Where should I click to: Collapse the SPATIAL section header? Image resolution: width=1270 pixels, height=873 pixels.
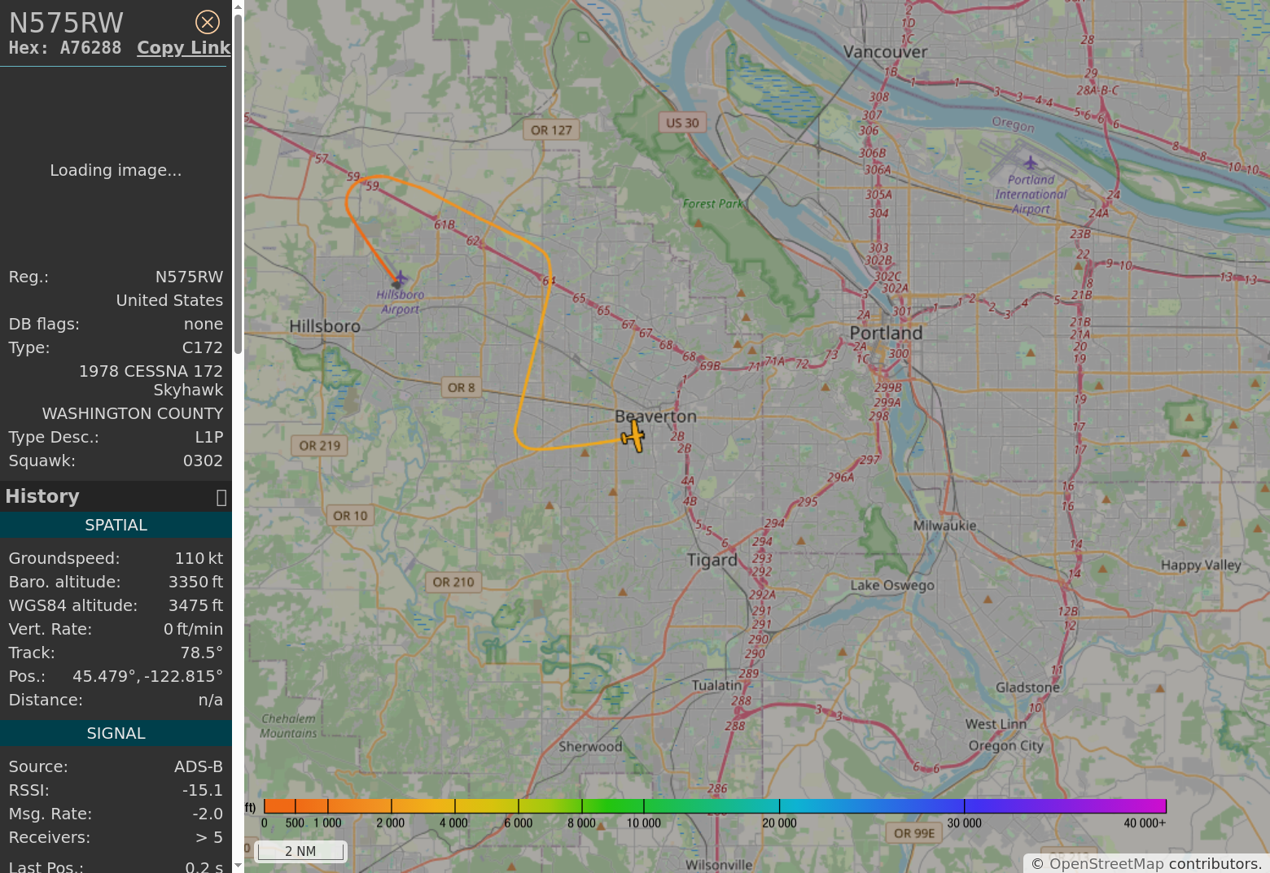116,526
